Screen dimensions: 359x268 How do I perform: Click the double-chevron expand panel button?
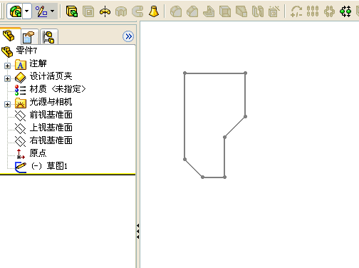pos(128,36)
